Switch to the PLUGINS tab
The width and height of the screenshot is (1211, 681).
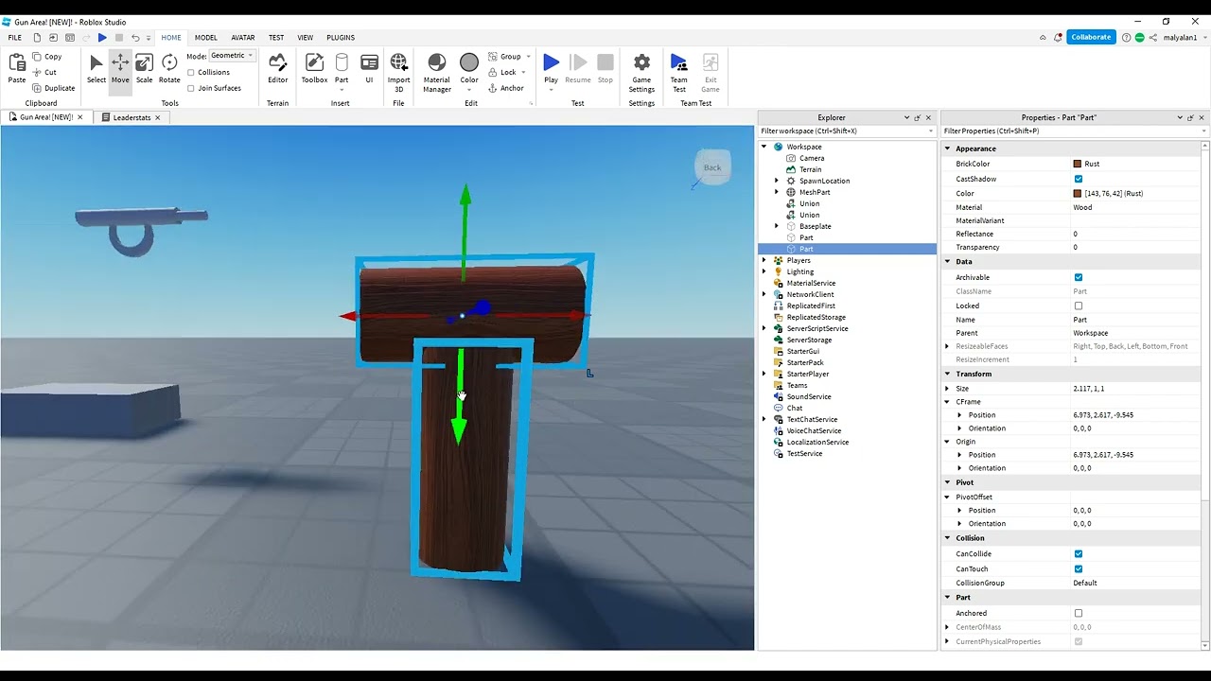341,38
